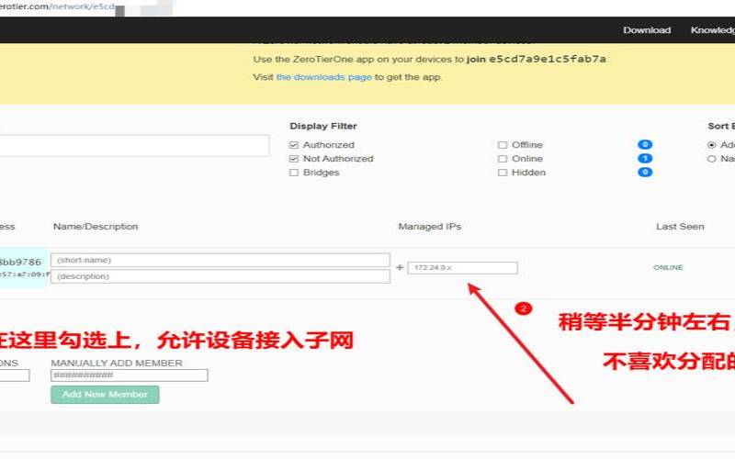
Task: Open the Download menu item
Action: (x=647, y=30)
